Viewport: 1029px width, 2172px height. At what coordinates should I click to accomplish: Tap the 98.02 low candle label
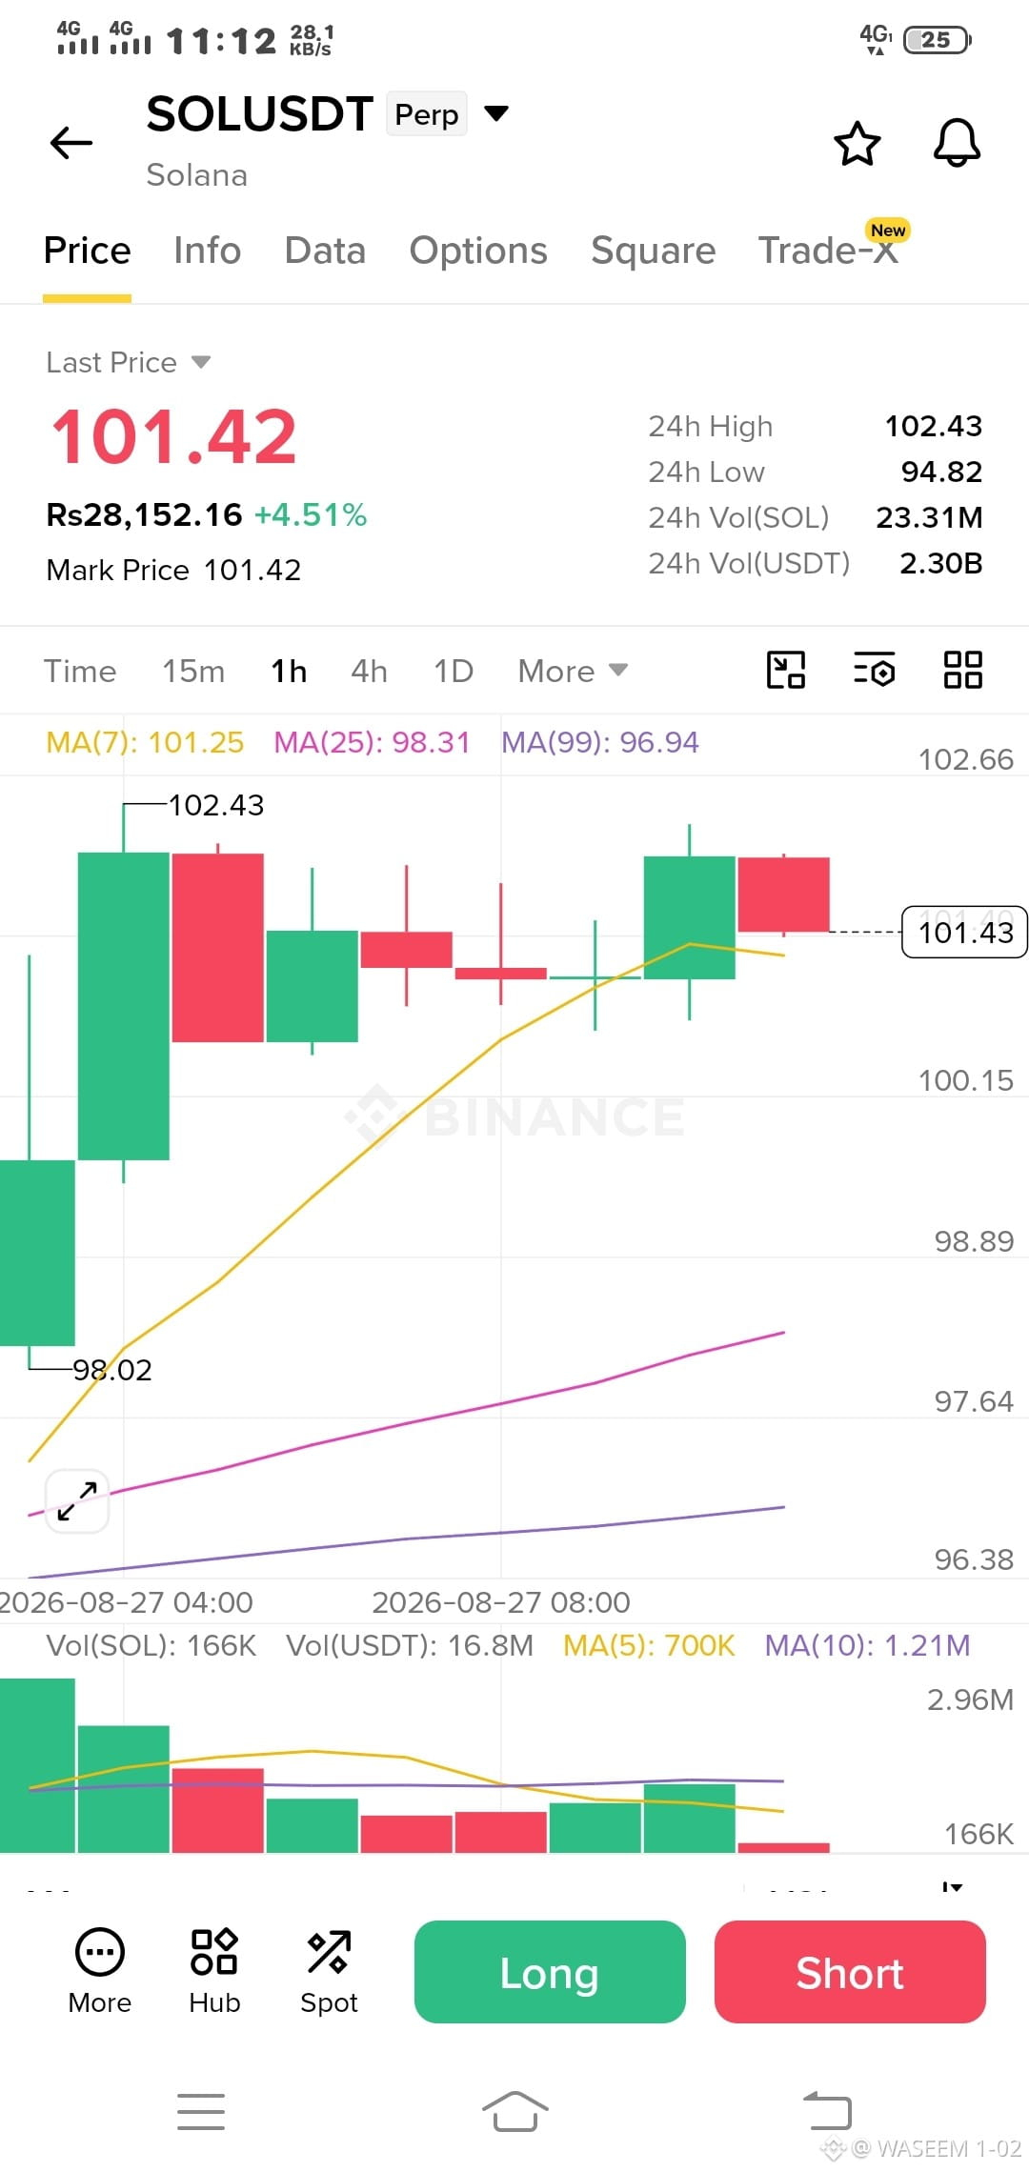point(112,1370)
